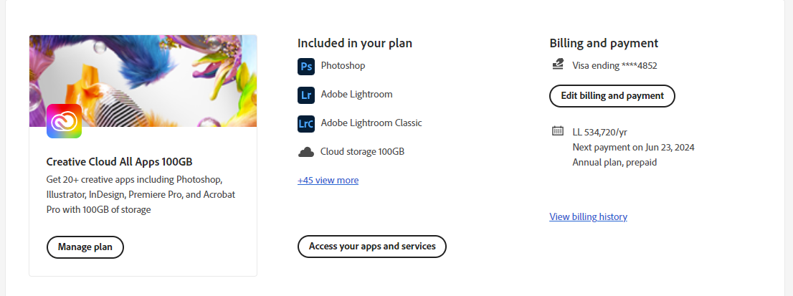Click the Next payment on Jun 23, 2024 text
The image size is (793, 296).
pos(633,148)
